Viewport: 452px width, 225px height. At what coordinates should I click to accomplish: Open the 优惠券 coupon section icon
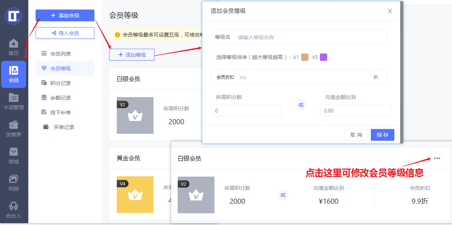pos(14,128)
